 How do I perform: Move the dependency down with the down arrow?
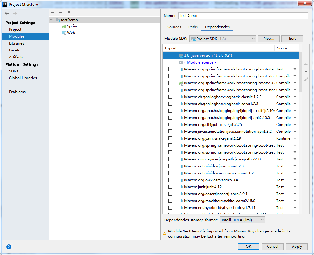coord(306,71)
